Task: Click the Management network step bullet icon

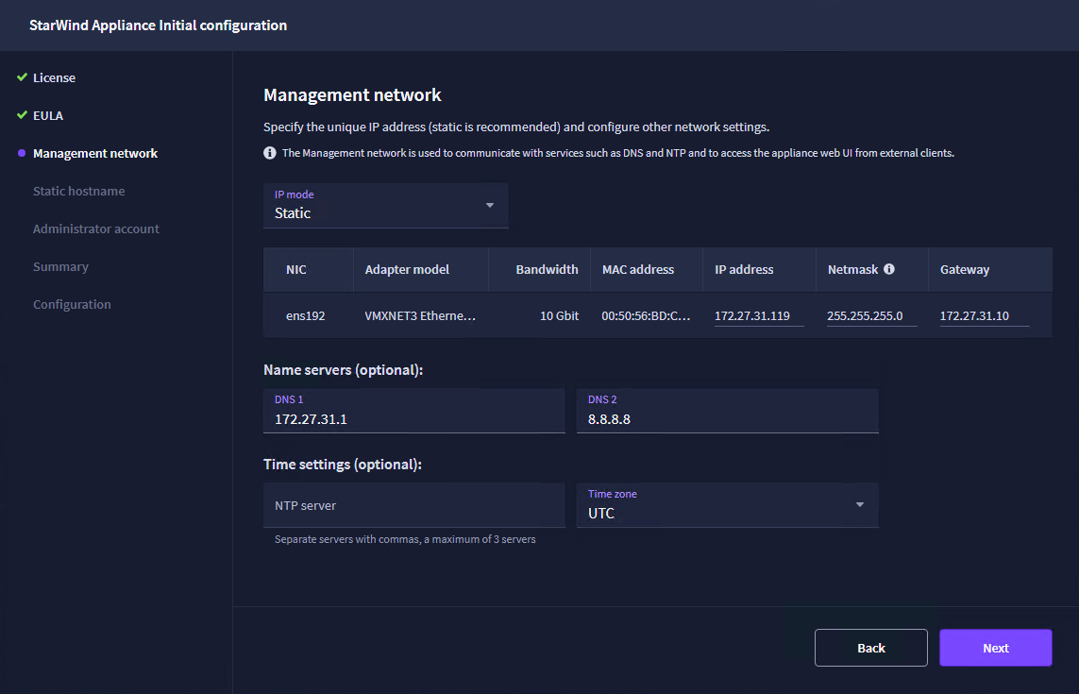Action: [22, 153]
